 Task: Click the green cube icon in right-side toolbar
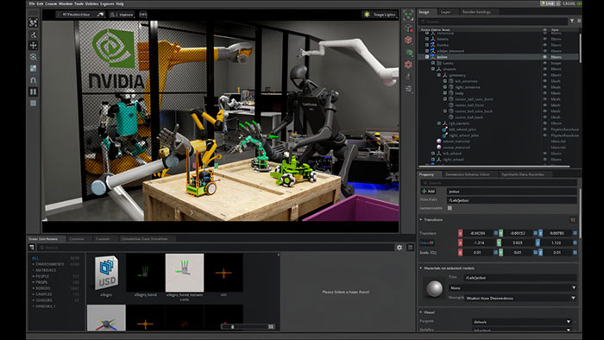tap(408, 52)
